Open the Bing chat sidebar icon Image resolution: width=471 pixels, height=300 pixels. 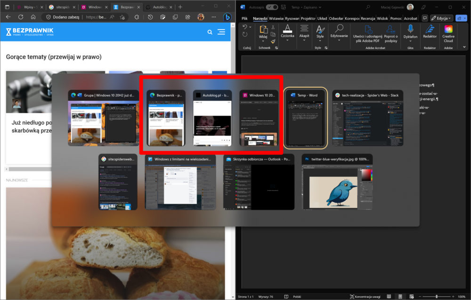pos(227,17)
